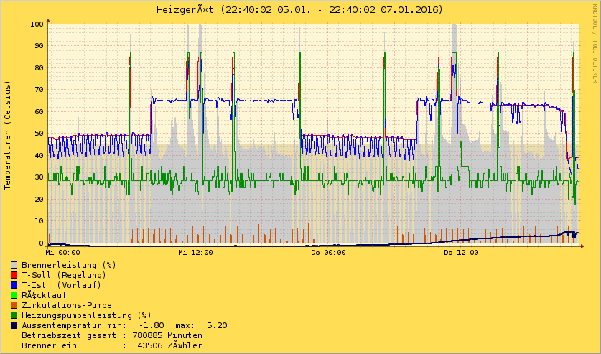Screen dimensions: 601x354
Task: Click the red T-Soll legend swatch
Action: click(x=14, y=275)
